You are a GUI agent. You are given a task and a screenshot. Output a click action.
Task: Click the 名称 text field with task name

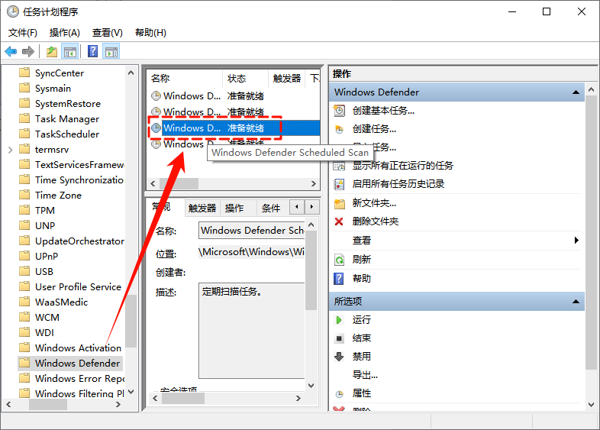point(252,230)
